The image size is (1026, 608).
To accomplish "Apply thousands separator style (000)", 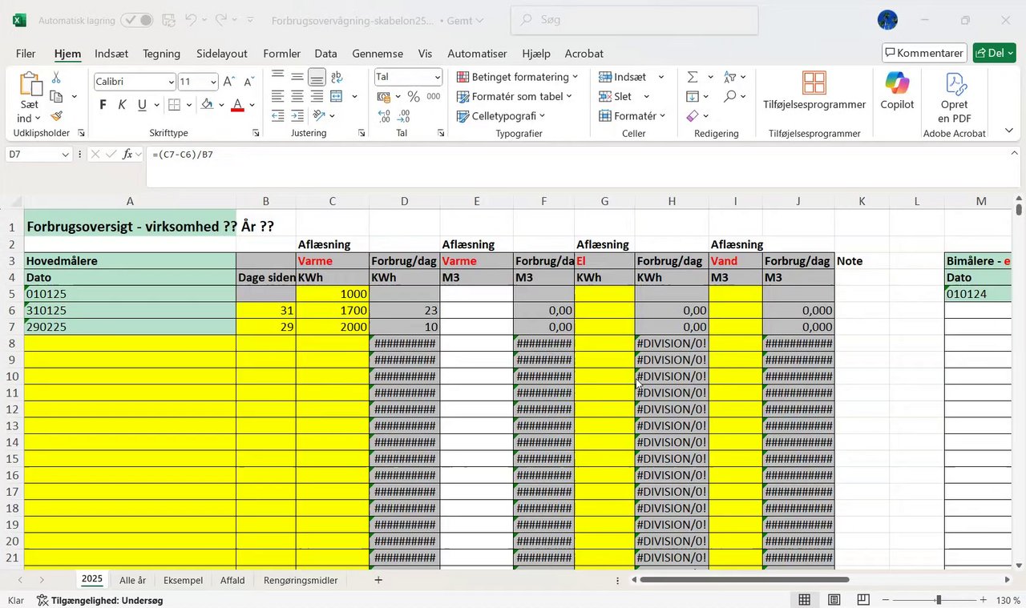I will tap(434, 97).
